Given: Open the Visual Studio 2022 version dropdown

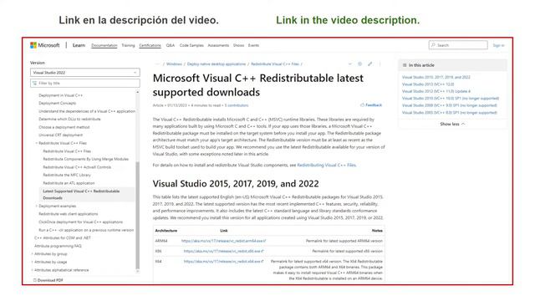Looking at the screenshot, I should (85, 73).
